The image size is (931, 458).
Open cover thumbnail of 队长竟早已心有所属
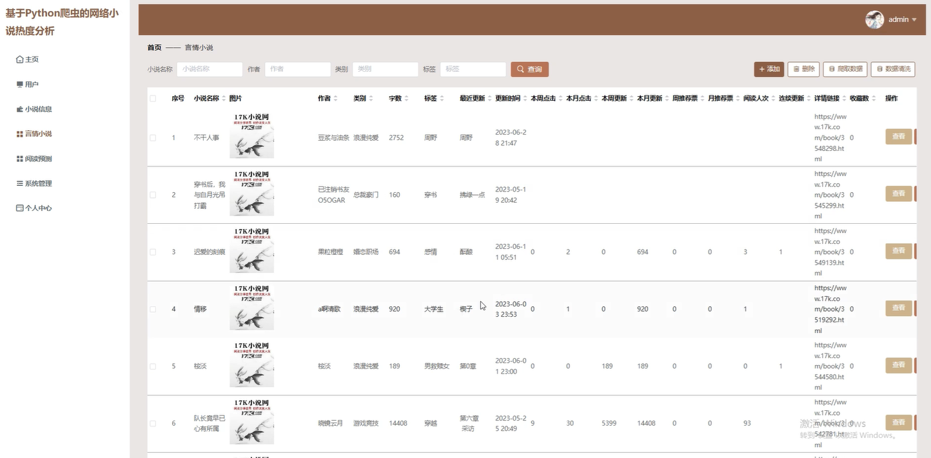[x=251, y=422]
